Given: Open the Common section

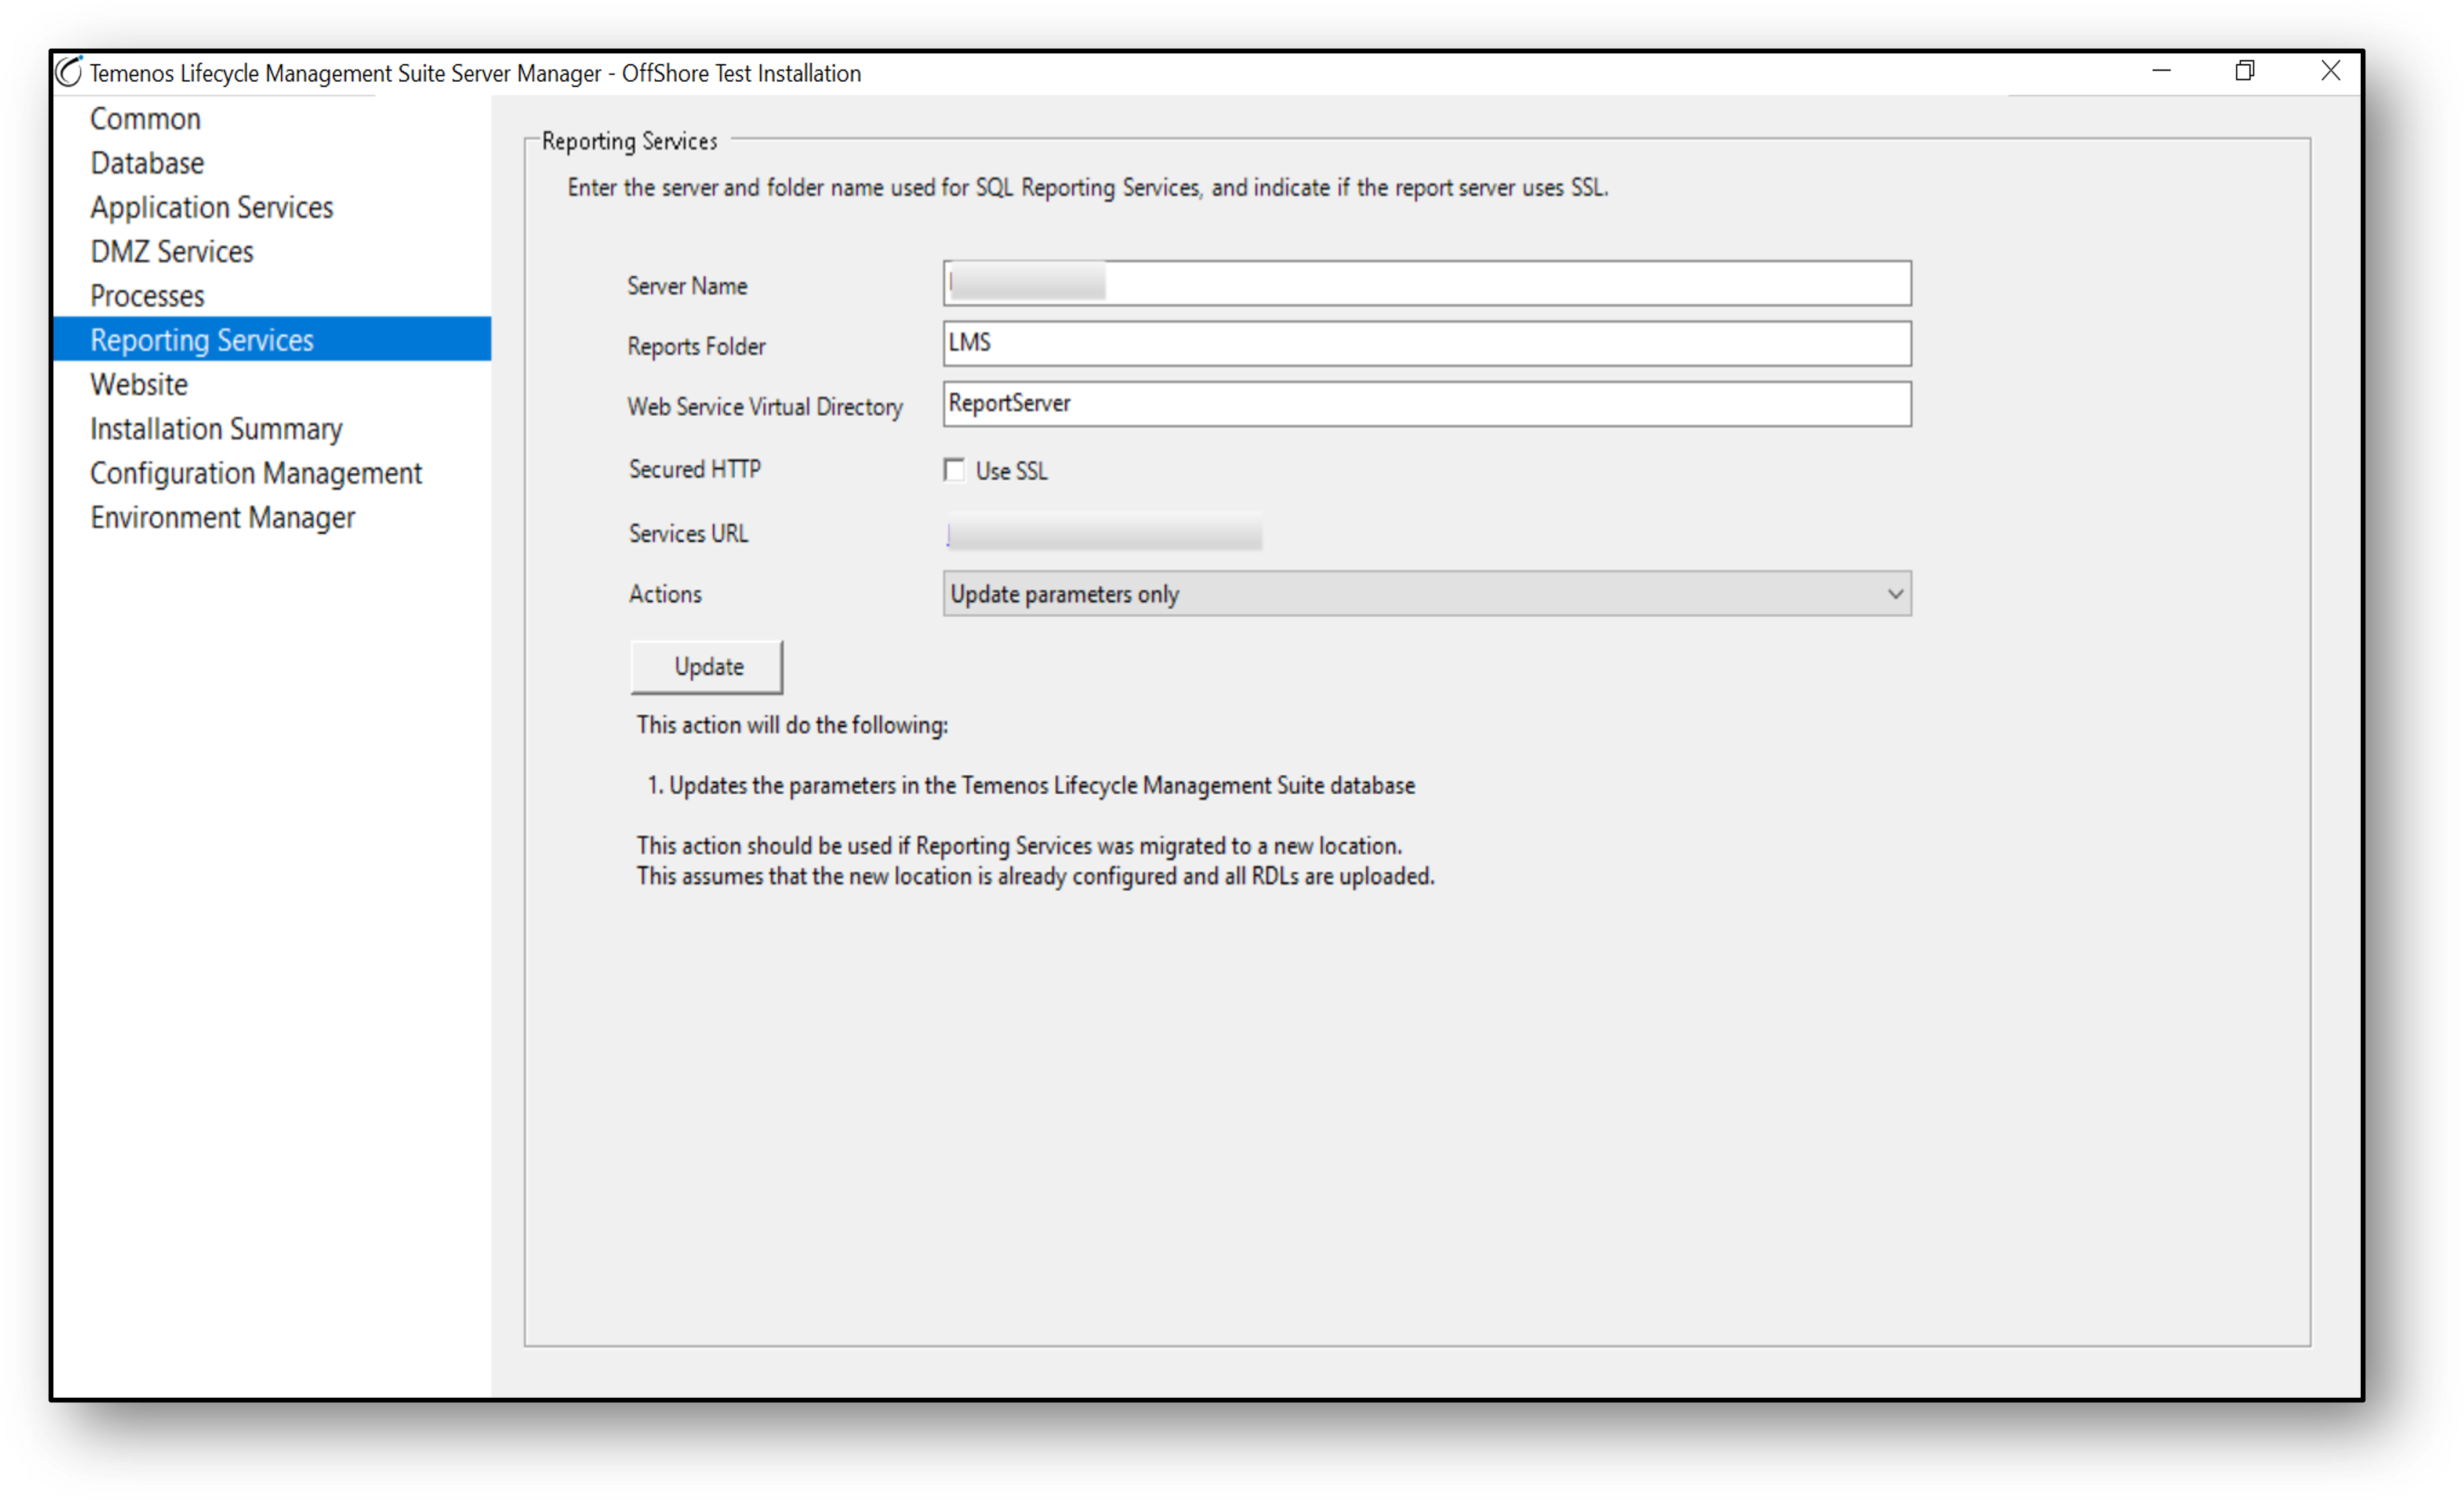Looking at the screenshot, I should [x=145, y=119].
